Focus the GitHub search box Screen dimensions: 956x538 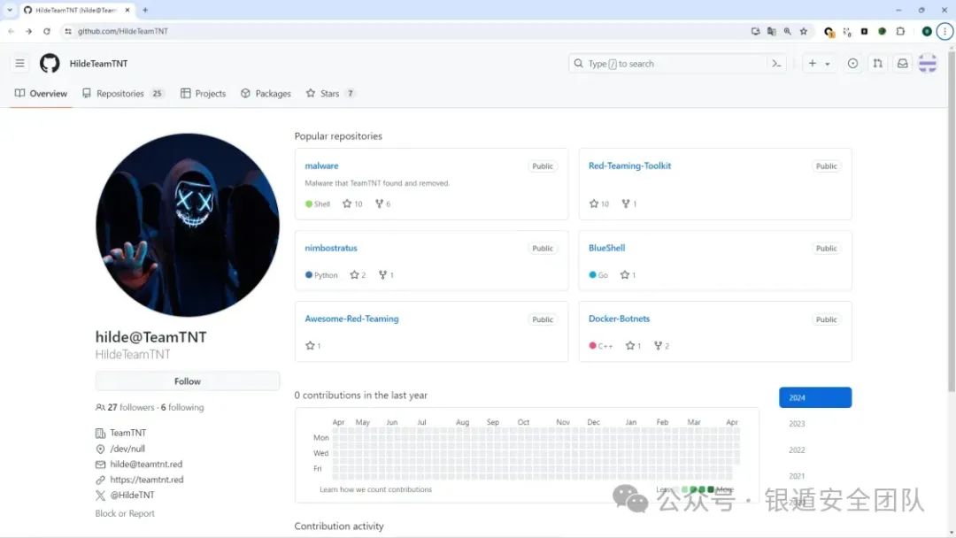pyautogui.click(x=667, y=64)
